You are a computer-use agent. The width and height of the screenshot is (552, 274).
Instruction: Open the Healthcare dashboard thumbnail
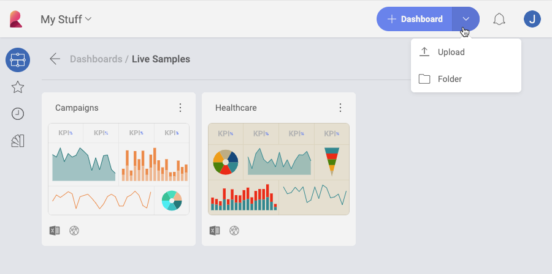coord(278,169)
